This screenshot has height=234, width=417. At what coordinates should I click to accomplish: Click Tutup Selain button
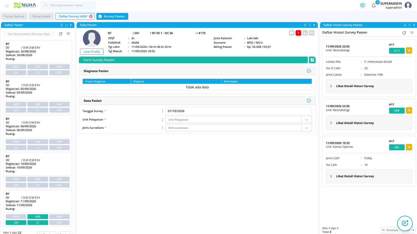41,16
